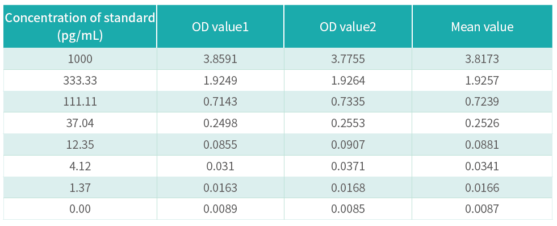The height and width of the screenshot is (226, 557).
Task: Click the Mean value column header
Action: point(483,27)
